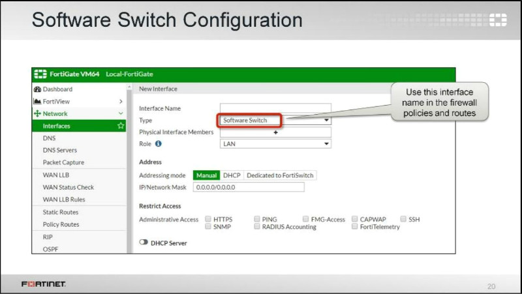Click the FortiGate logo icon in header

pos(40,74)
